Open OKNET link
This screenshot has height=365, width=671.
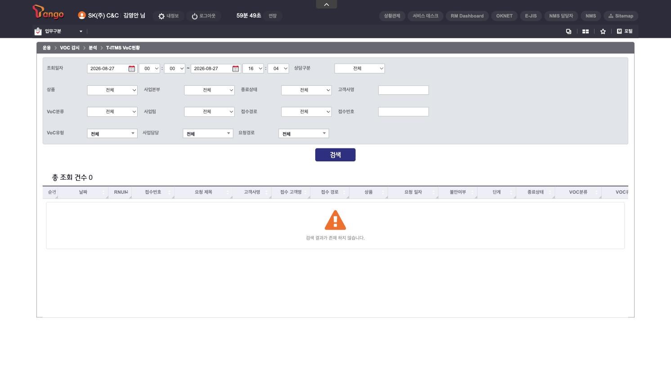pos(504,16)
